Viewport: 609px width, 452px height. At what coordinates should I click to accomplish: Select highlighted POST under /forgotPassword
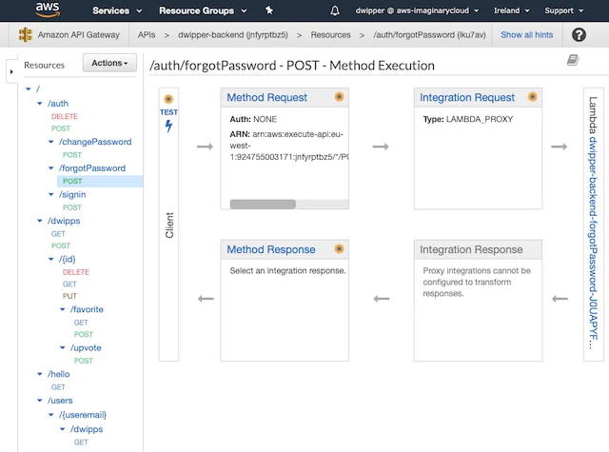[72, 182]
